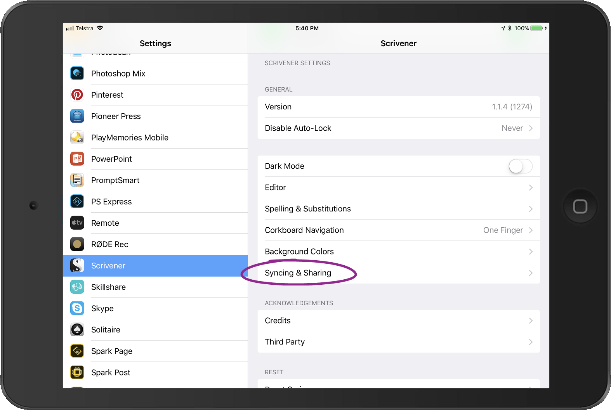This screenshot has width=611, height=410.
Task: Tap the Pioneer Press label
Action: click(116, 116)
